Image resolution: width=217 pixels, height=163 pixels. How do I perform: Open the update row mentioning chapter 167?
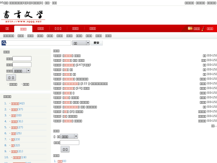click(x=77, y=65)
